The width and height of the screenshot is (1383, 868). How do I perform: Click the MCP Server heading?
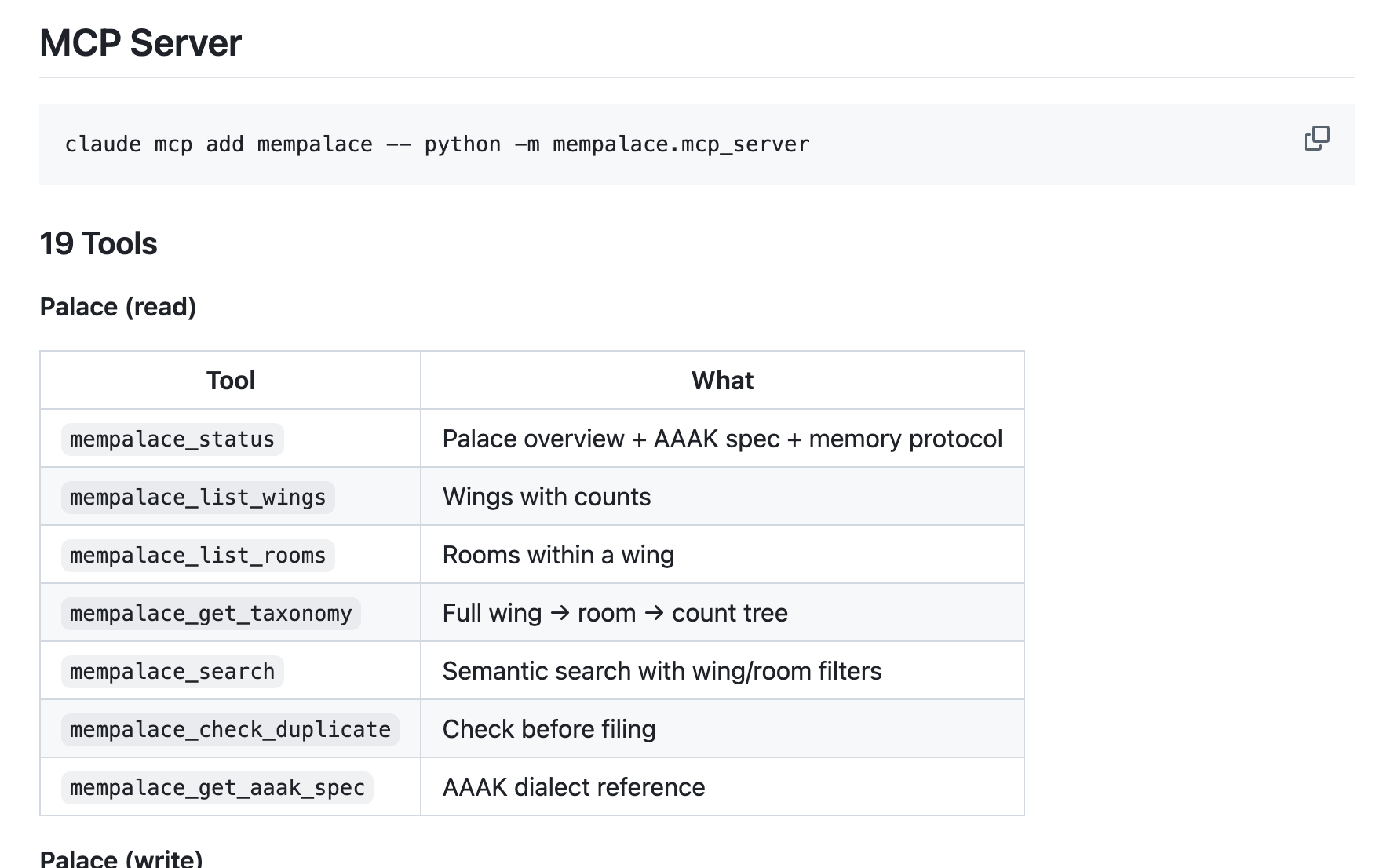[x=140, y=42]
